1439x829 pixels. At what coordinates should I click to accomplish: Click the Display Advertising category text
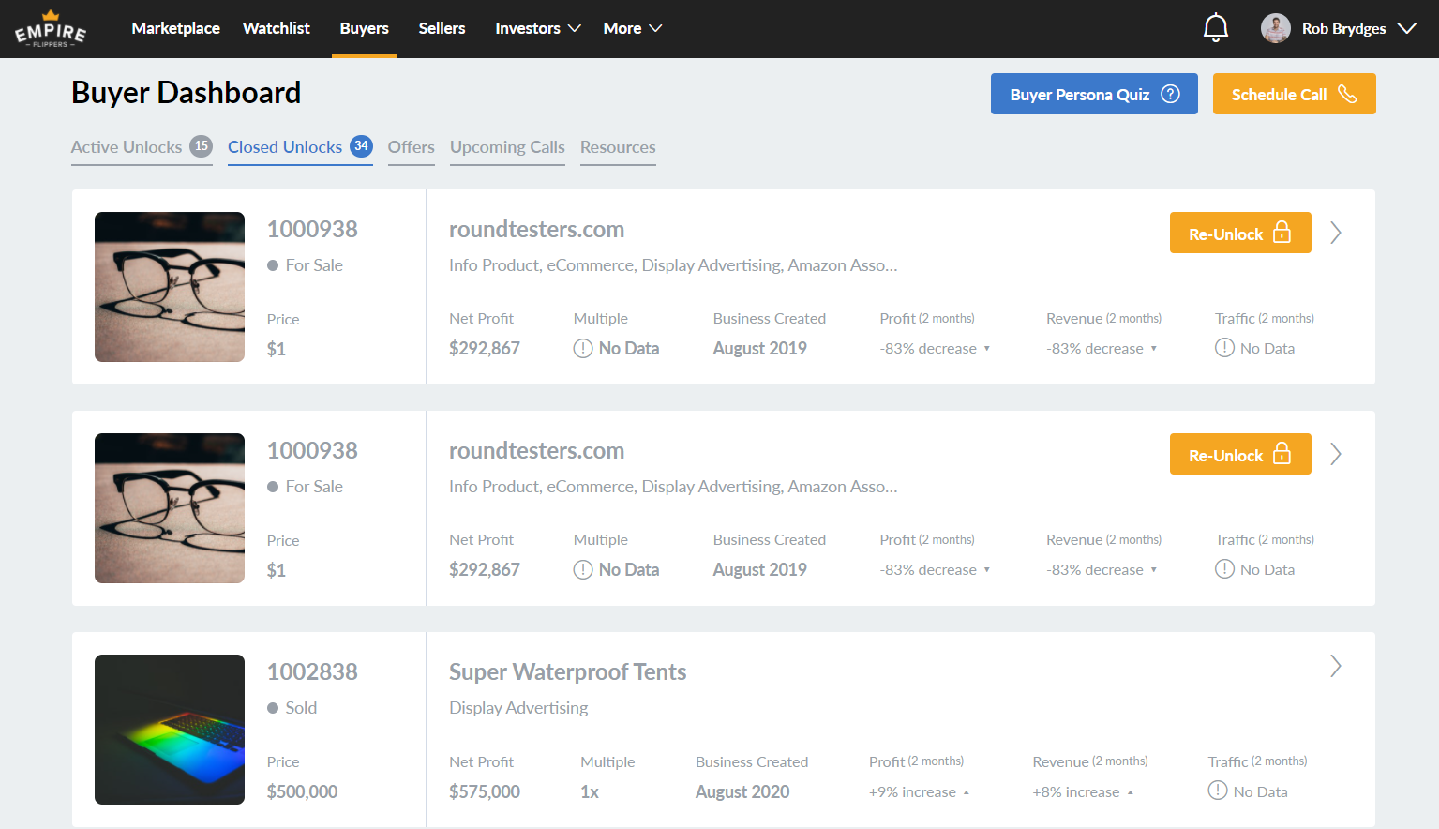pos(518,708)
